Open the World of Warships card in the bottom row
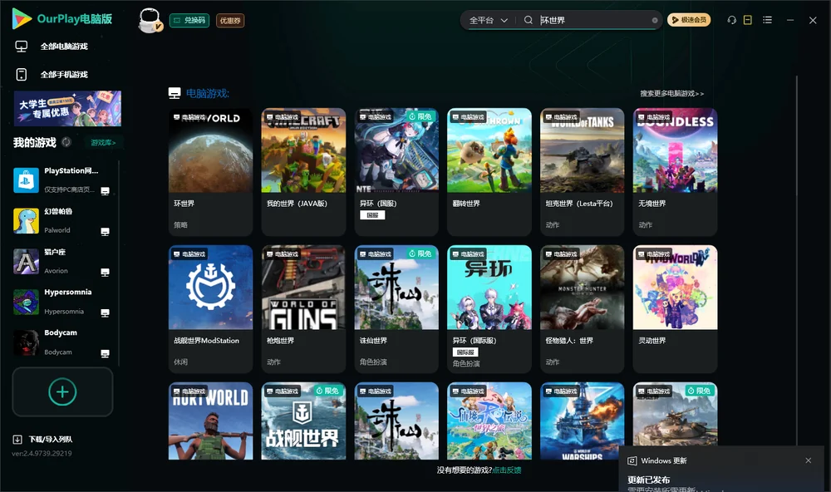Screen dimensions: 831x492 pyautogui.click(x=582, y=421)
